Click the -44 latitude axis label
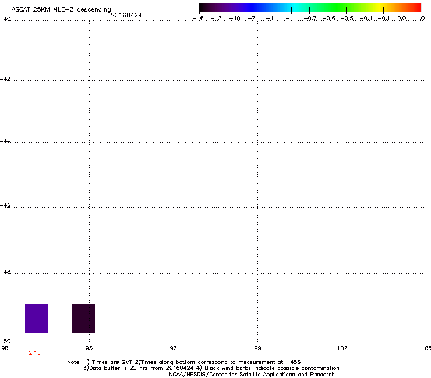 5,141
